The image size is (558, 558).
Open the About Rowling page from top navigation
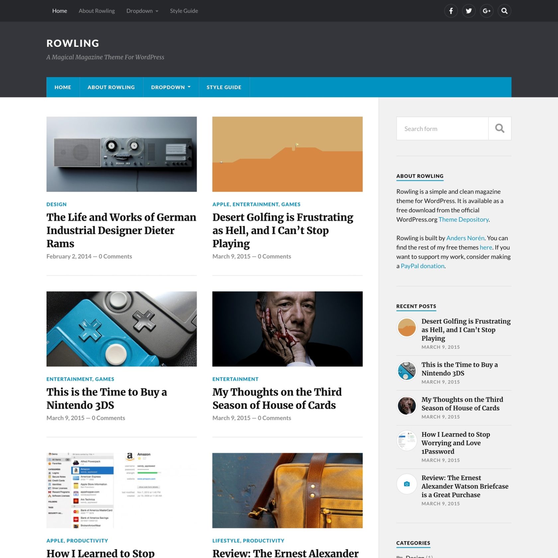(x=97, y=11)
